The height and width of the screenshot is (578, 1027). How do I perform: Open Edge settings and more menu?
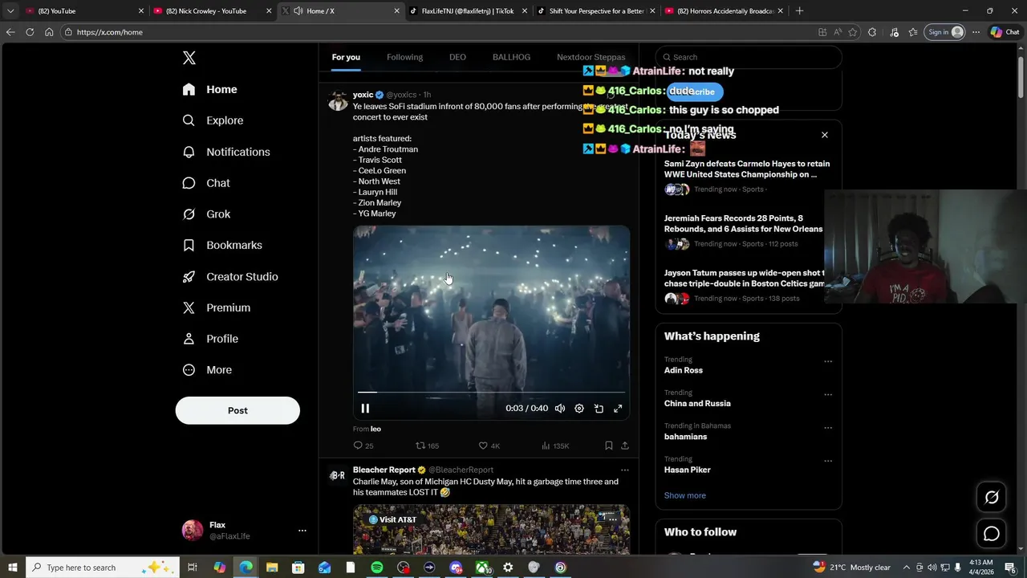pyautogui.click(x=976, y=32)
